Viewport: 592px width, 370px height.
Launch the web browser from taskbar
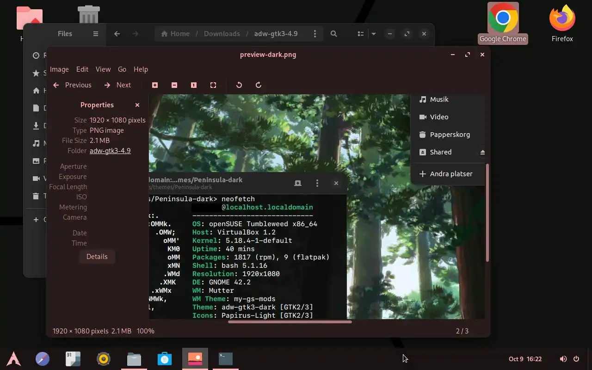tap(43, 359)
